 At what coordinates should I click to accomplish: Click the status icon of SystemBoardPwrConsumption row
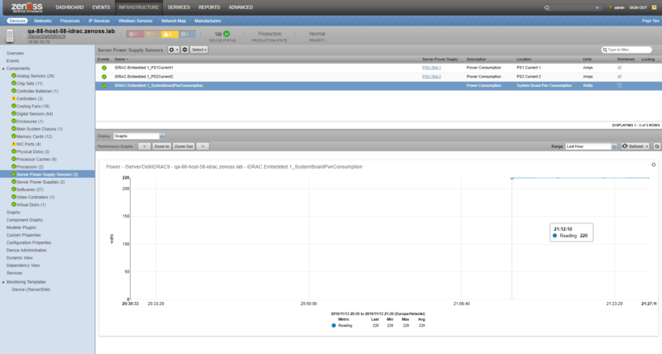click(104, 86)
